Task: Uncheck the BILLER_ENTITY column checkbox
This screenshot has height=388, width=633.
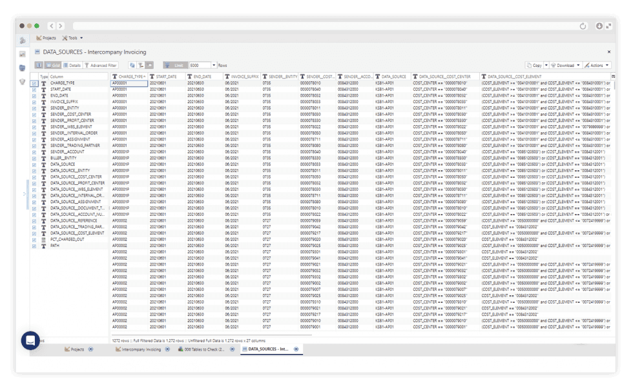Action: 34,159
